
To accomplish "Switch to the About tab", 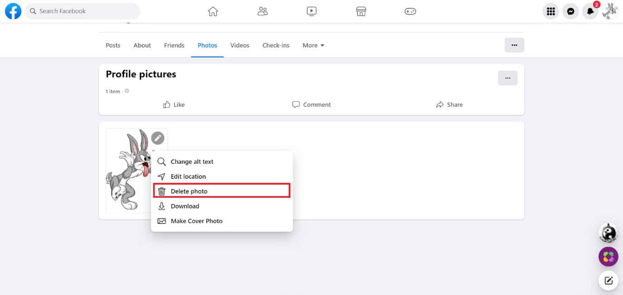I will (x=142, y=45).
